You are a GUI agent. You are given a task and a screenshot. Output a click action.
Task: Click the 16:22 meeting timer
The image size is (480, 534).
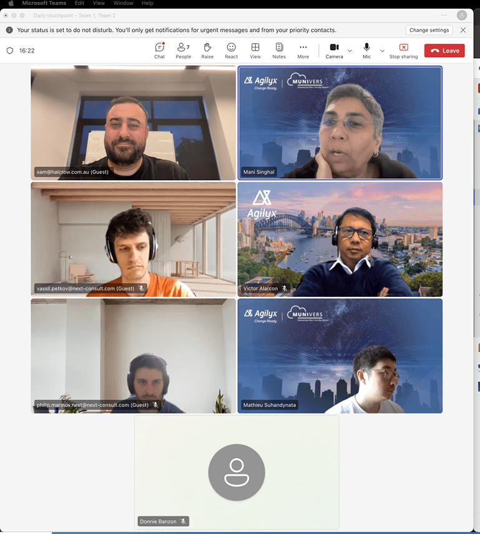point(27,51)
